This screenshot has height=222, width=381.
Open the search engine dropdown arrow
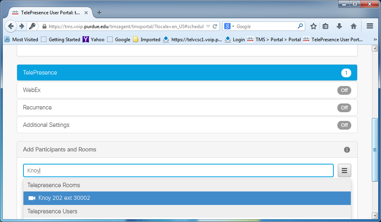[x=233, y=27]
